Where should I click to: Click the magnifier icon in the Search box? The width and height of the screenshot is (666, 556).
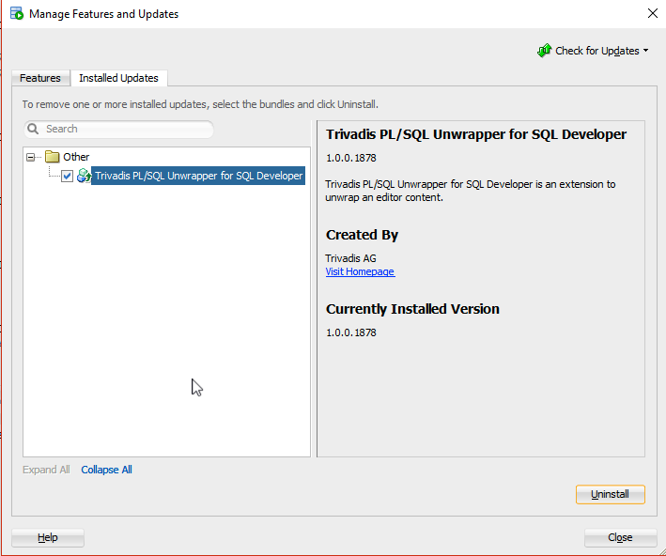(x=33, y=129)
